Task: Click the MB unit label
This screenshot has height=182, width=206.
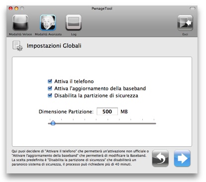Action: [x=124, y=111]
